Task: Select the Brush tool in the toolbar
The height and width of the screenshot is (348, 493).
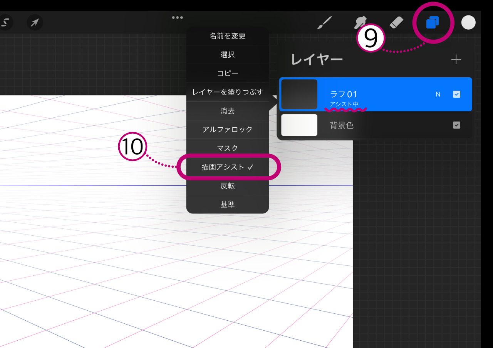Action: click(x=325, y=23)
